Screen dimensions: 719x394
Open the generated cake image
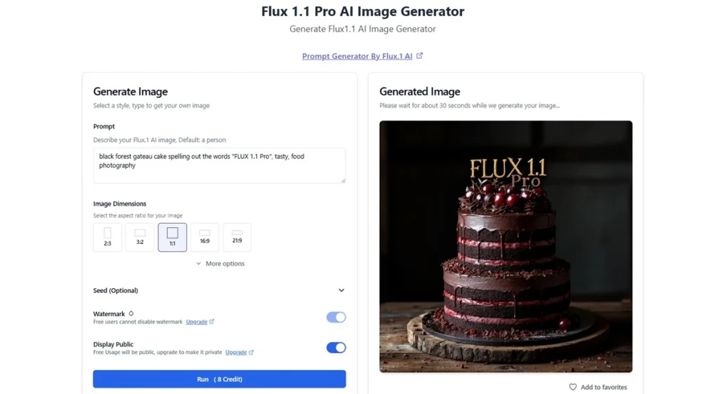(506, 247)
